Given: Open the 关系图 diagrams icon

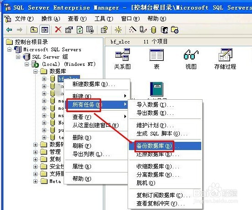Looking at the screenshot, I should click(123, 59).
